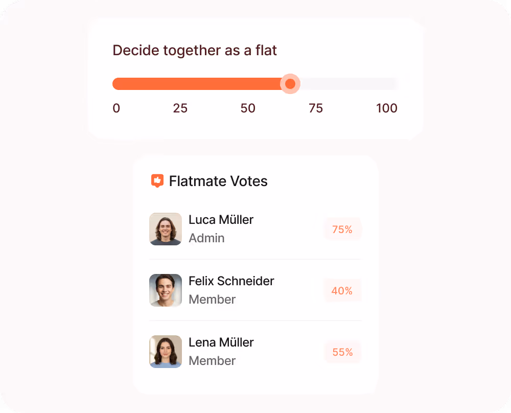This screenshot has width=511, height=413.
Task: Click the Flatmate Votes panel title
Action: pos(219,181)
